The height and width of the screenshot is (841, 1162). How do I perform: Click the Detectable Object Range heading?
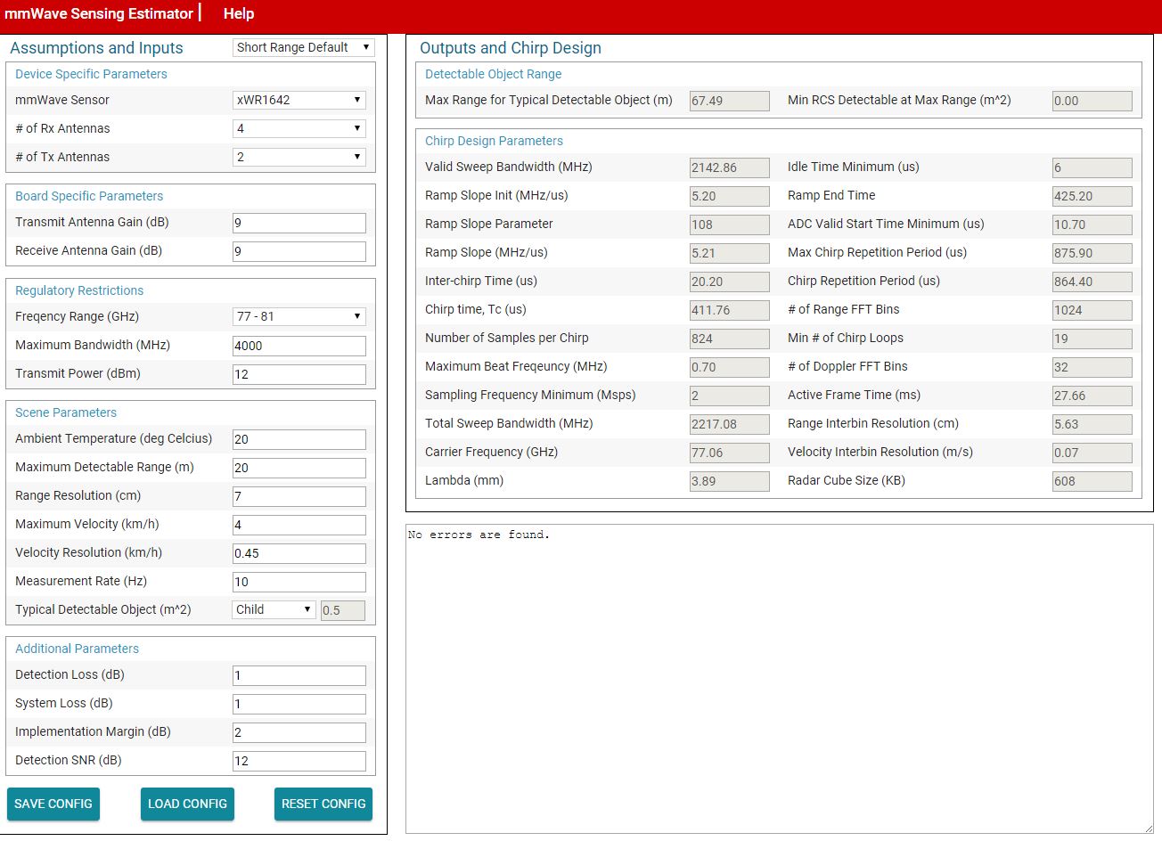493,74
